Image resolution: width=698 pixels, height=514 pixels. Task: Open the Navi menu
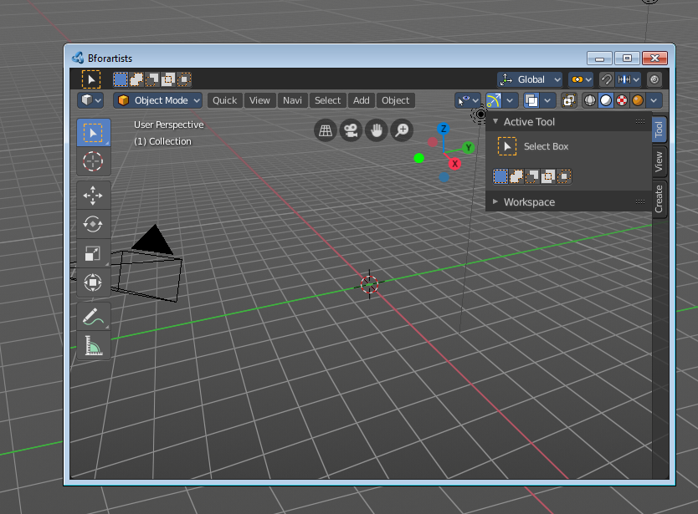(292, 100)
